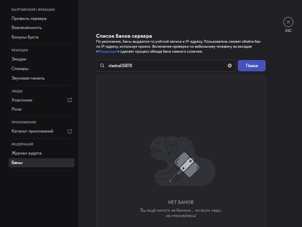The image size is (302, 227).
Task: Select Бонусы буста in sidebar
Action: point(25,37)
